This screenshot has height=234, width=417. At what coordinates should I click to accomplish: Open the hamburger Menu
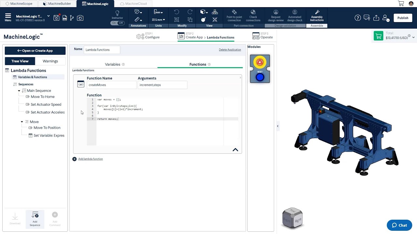pyautogui.click(x=8, y=18)
